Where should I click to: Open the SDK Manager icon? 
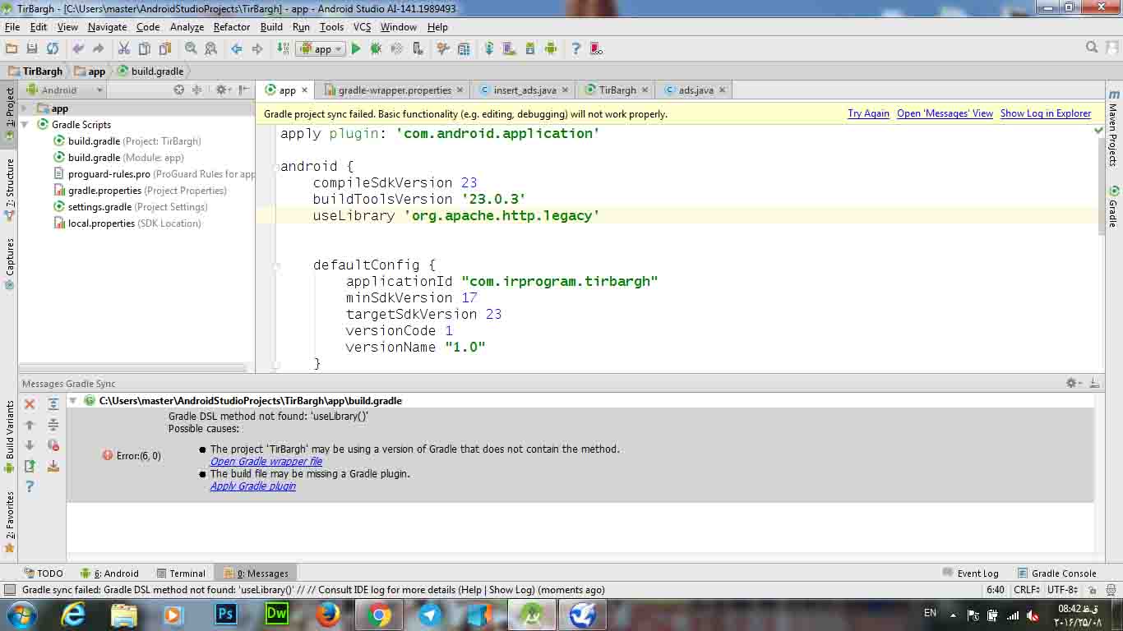(530, 48)
